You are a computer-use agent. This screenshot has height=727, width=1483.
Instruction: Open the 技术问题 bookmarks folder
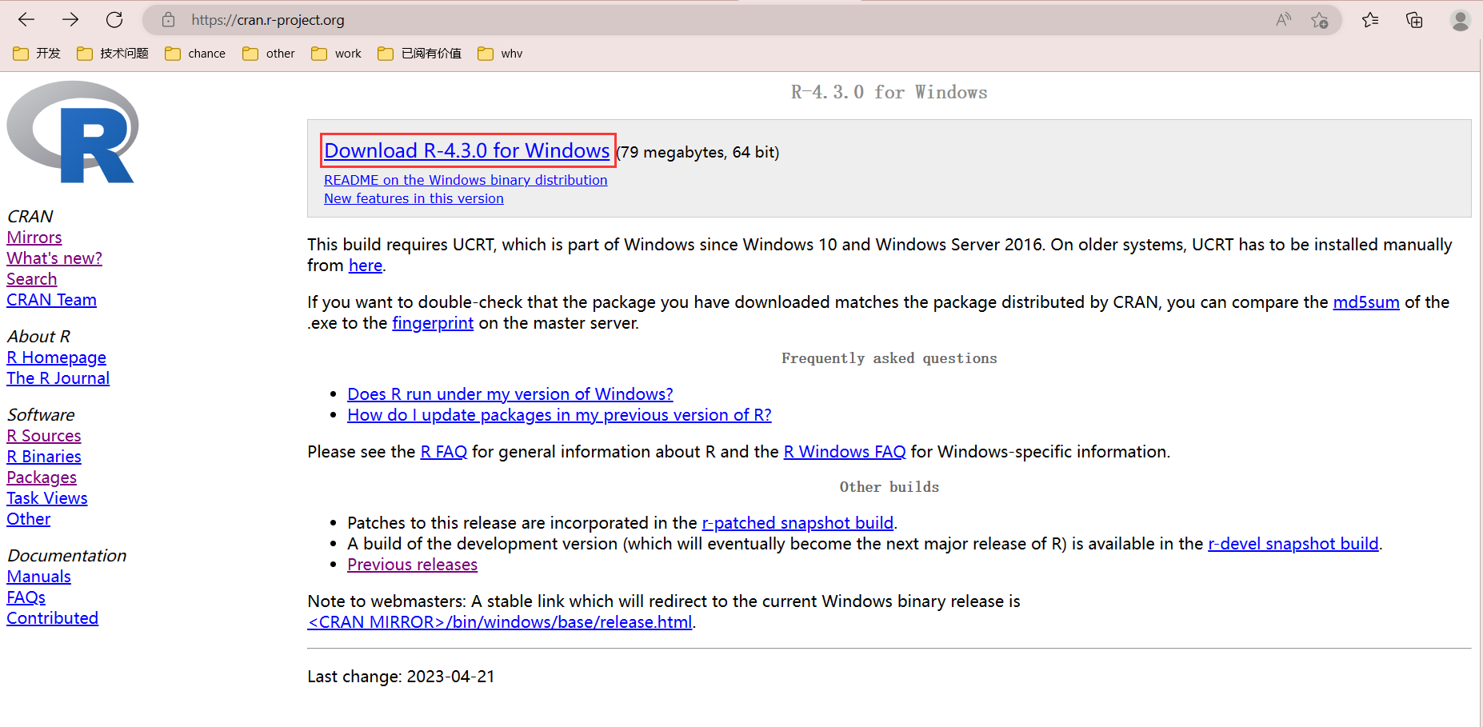(x=113, y=54)
